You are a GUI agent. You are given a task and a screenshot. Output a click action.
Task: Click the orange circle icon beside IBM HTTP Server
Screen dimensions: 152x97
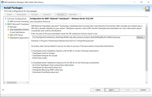pos(8,35)
